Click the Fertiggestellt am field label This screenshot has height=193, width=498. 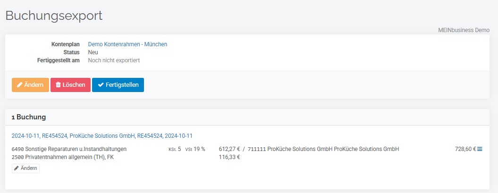[59, 60]
